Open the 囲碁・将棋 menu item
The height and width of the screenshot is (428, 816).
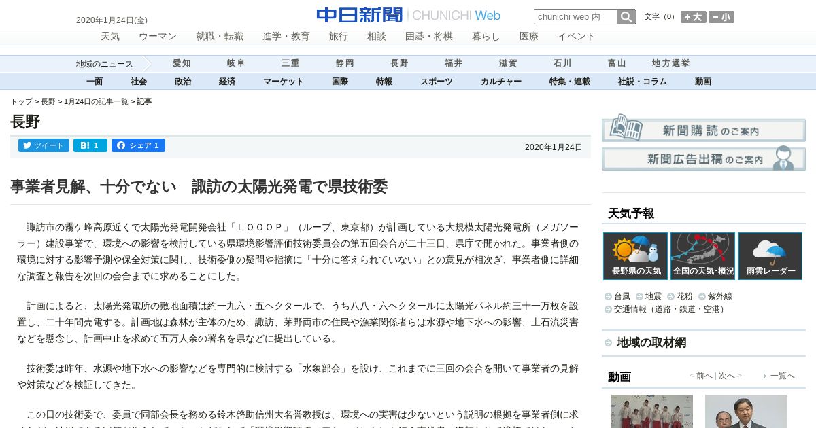pyautogui.click(x=429, y=36)
